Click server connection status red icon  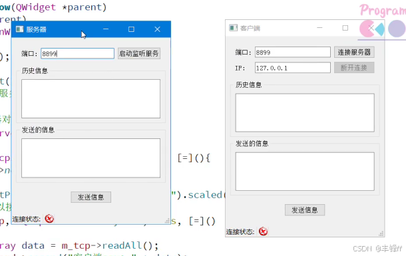(49, 219)
